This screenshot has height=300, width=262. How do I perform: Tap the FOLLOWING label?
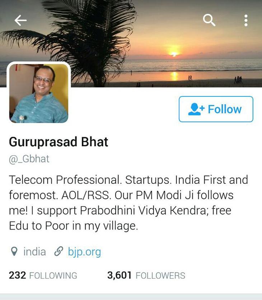tap(53, 276)
